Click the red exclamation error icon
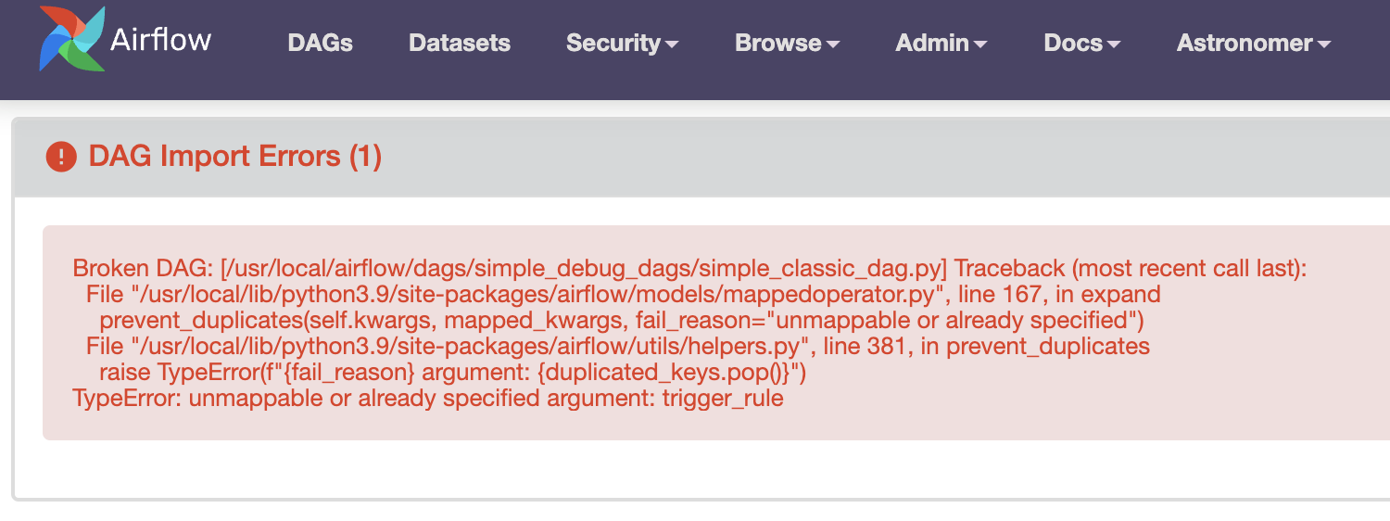Viewport: 1390px width, 521px height. [60, 157]
